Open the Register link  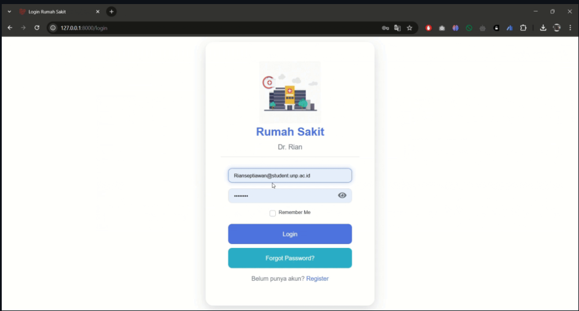point(317,279)
